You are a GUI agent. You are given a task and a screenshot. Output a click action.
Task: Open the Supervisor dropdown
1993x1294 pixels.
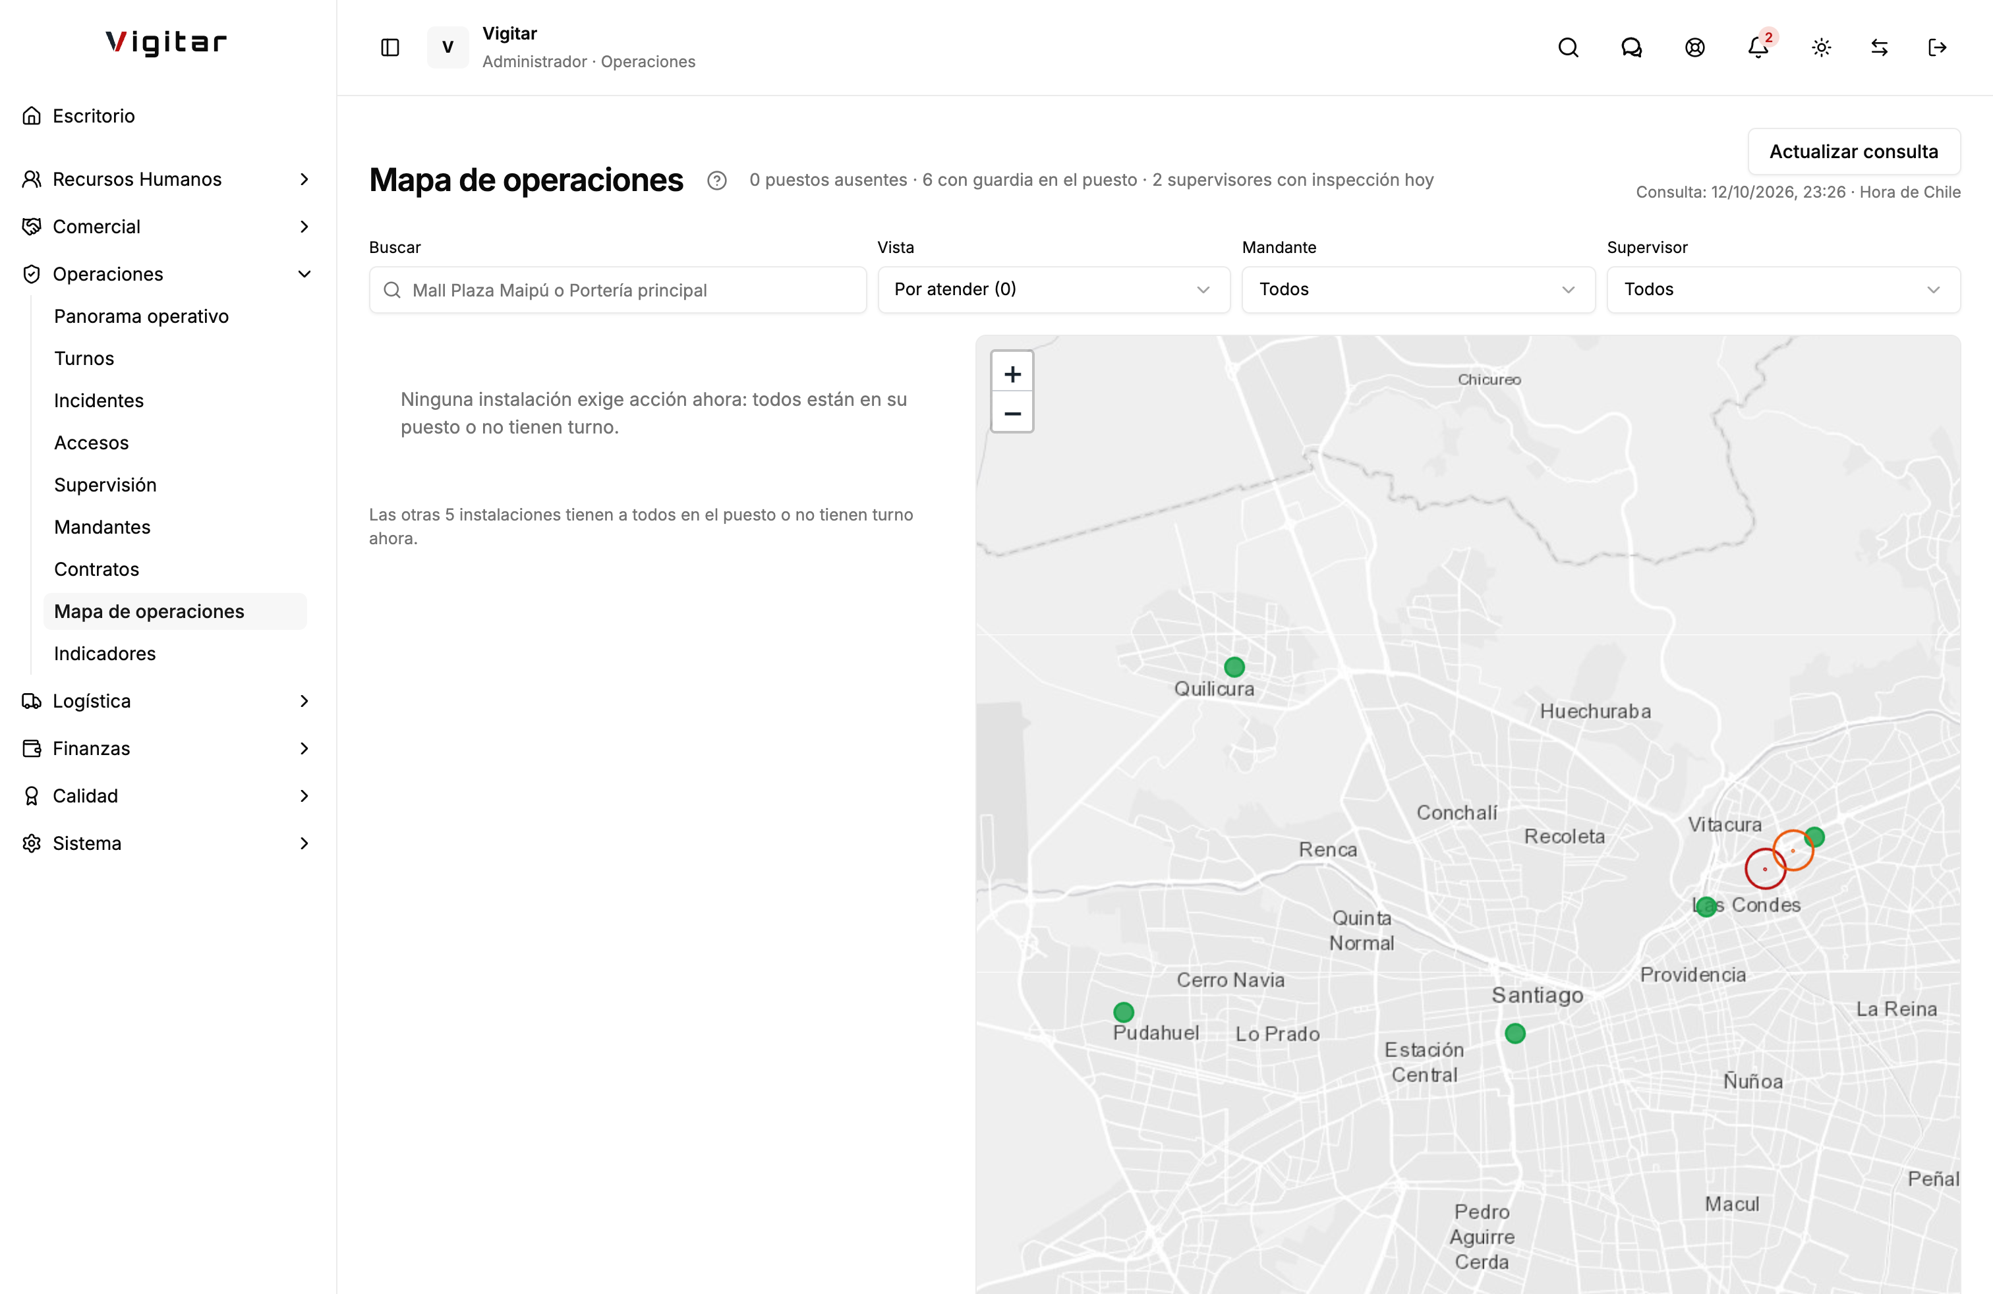coord(1783,290)
